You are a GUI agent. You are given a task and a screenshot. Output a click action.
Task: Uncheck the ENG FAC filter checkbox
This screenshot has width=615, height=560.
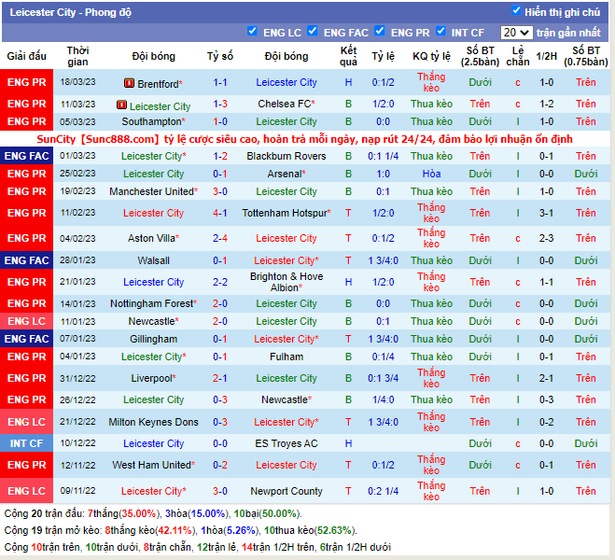[312, 32]
